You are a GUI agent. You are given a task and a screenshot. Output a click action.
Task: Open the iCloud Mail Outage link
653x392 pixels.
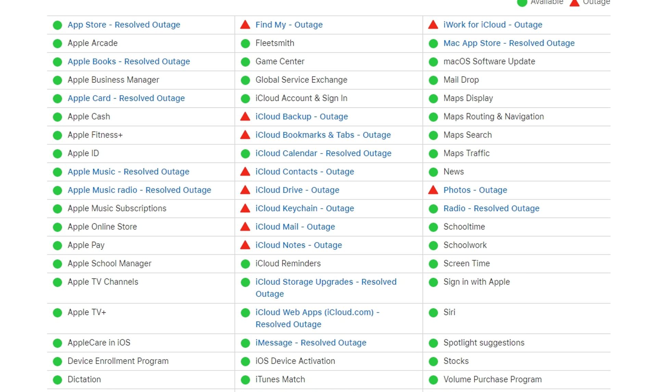click(295, 227)
